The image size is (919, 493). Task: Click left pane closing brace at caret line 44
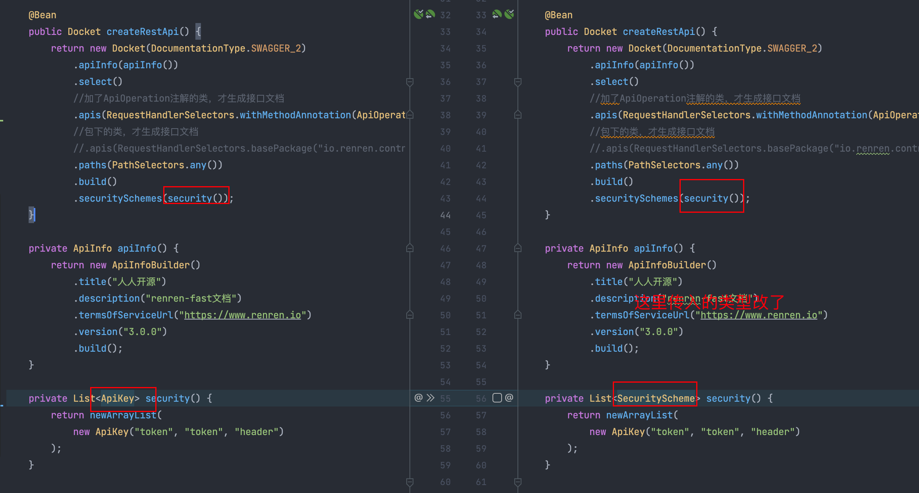click(x=31, y=215)
